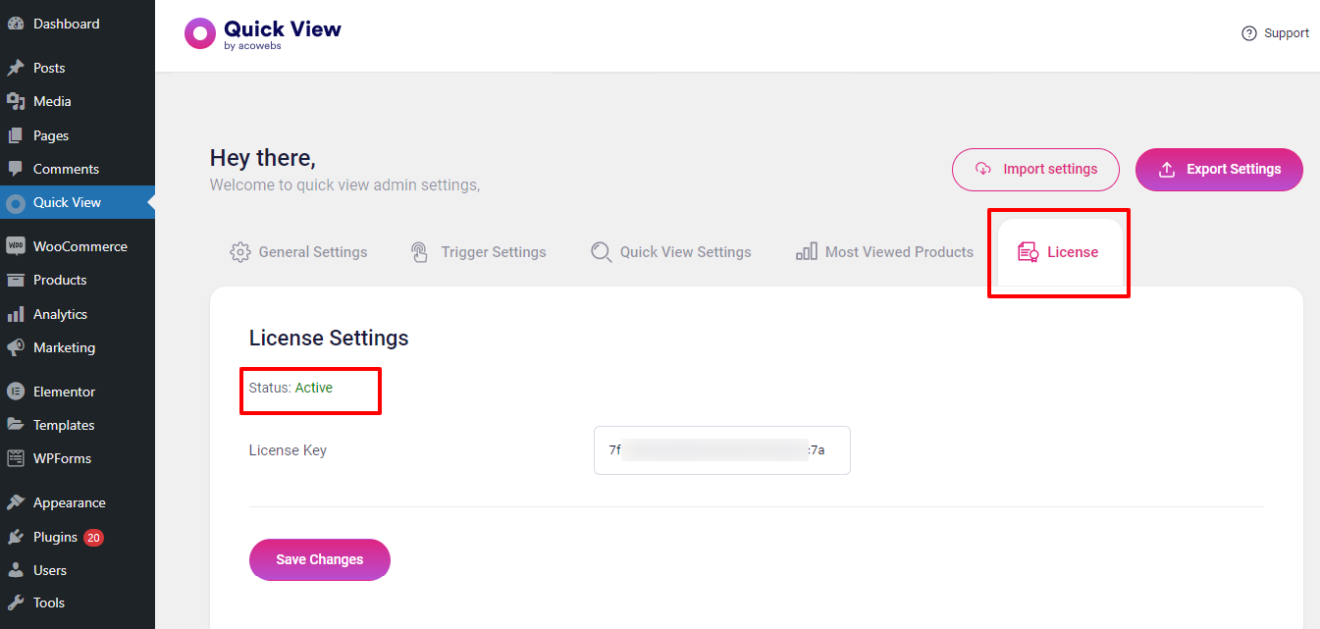Click the License certificate icon
Screen dimensions: 1320x629
point(1029,252)
